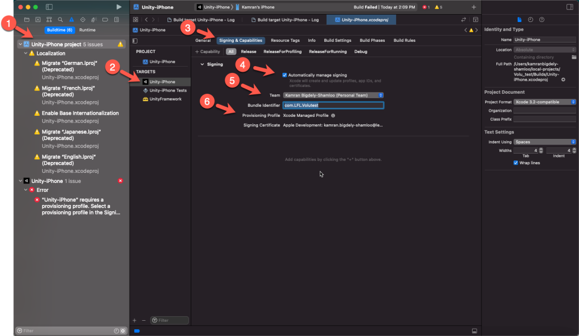Open the Project navigator folder icon
The width and height of the screenshot is (579, 336).
[27, 19]
